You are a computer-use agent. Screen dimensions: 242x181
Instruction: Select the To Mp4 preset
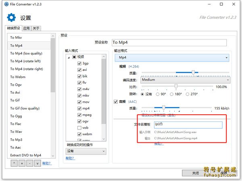[29, 45]
